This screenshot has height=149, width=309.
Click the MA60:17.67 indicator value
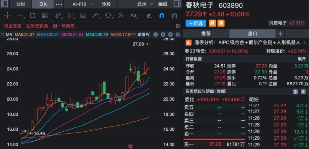coord(121,34)
